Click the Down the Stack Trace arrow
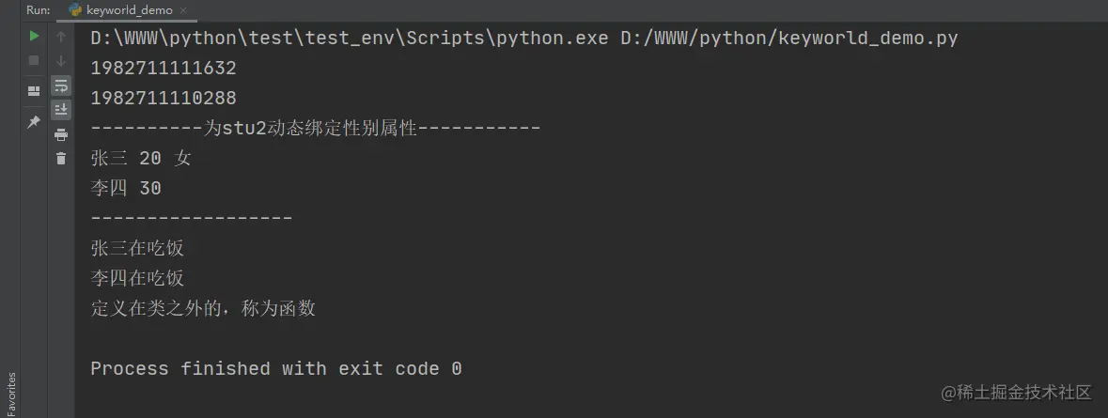 click(x=61, y=61)
